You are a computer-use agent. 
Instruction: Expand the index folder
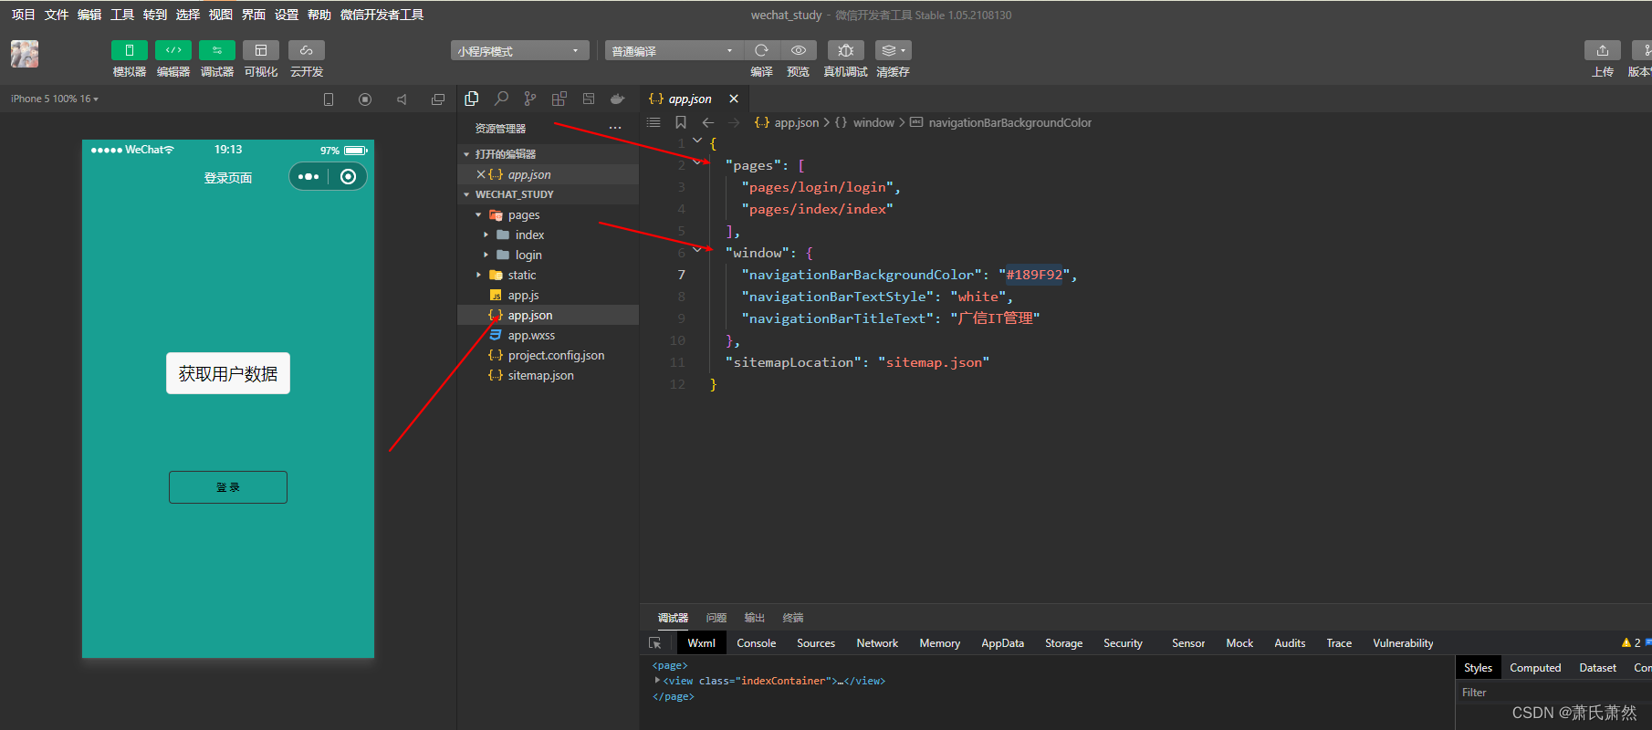click(x=486, y=235)
